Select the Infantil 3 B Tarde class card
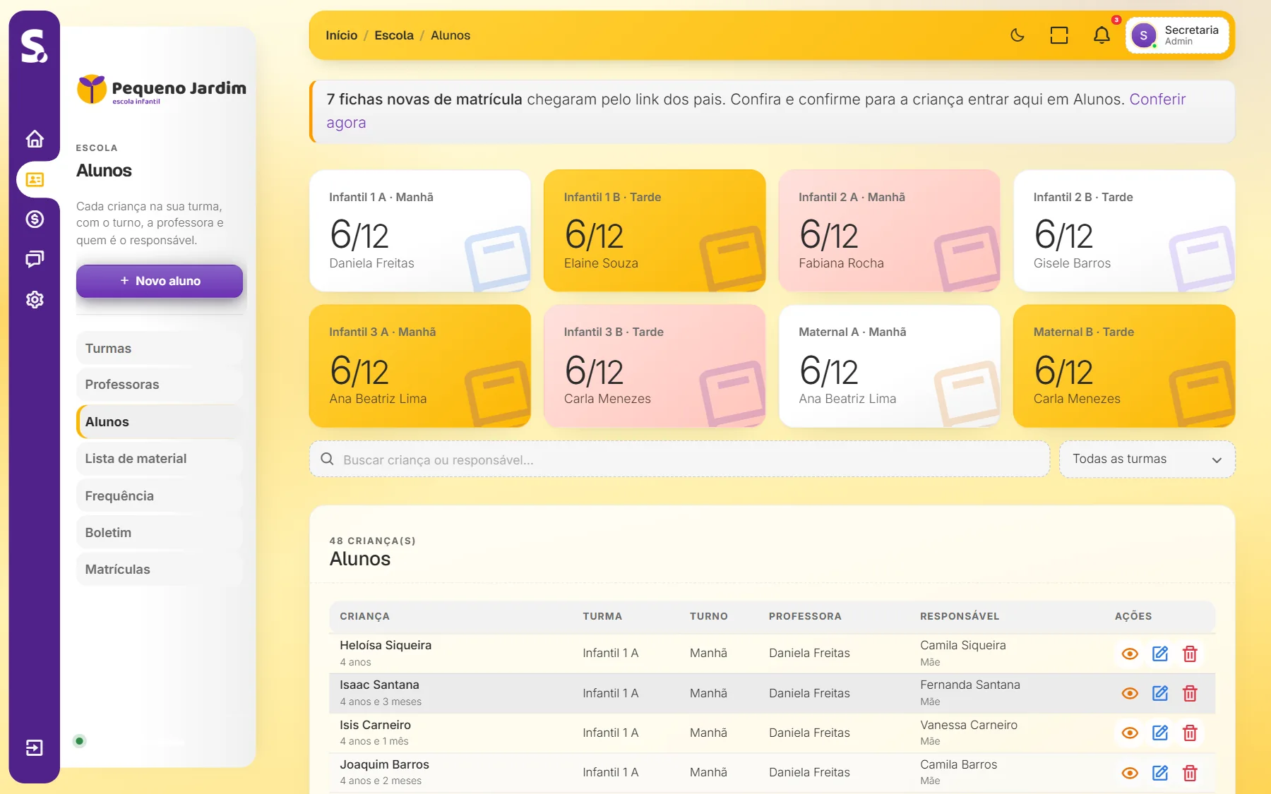This screenshot has height=794, width=1271. (655, 366)
